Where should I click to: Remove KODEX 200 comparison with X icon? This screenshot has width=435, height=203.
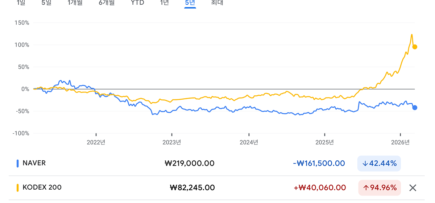pos(413,188)
